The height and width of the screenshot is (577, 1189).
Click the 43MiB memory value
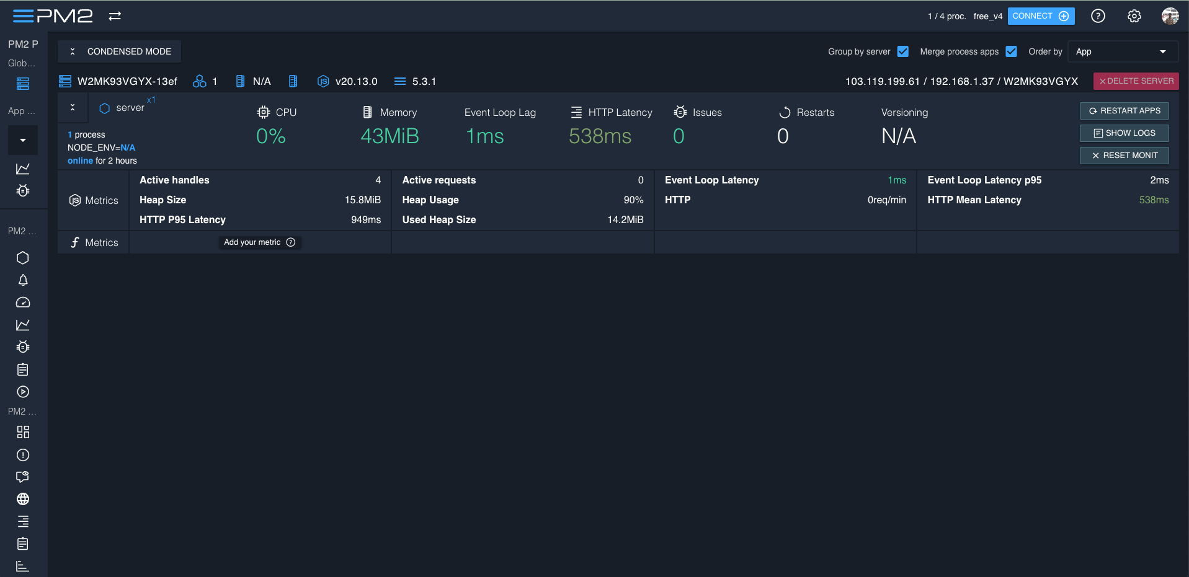pos(390,136)
